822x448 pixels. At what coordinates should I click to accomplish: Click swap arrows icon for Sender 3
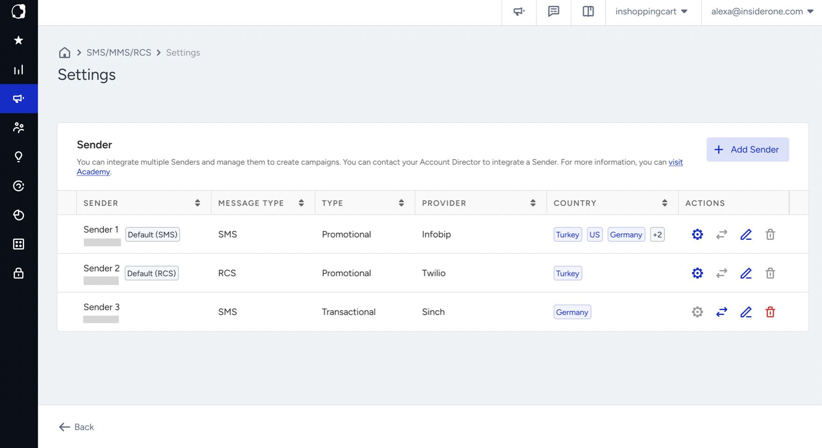[x=721, y=312]
